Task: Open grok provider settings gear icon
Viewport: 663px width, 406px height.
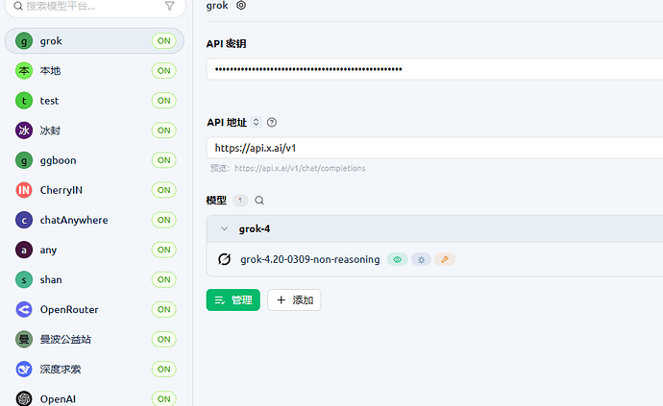Action: (241, 6)
